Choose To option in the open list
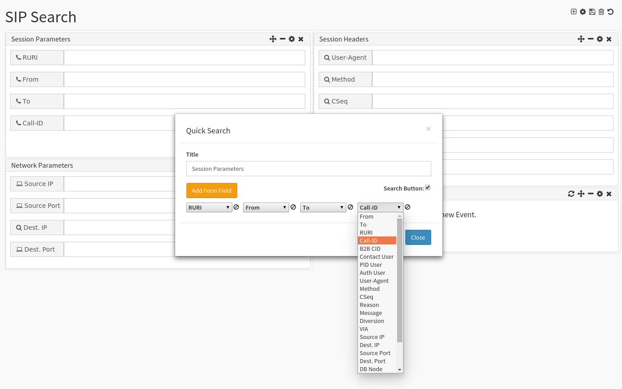The width and height of the screenshot is (622, 389). pyautogui.click(x=377, y=224)
